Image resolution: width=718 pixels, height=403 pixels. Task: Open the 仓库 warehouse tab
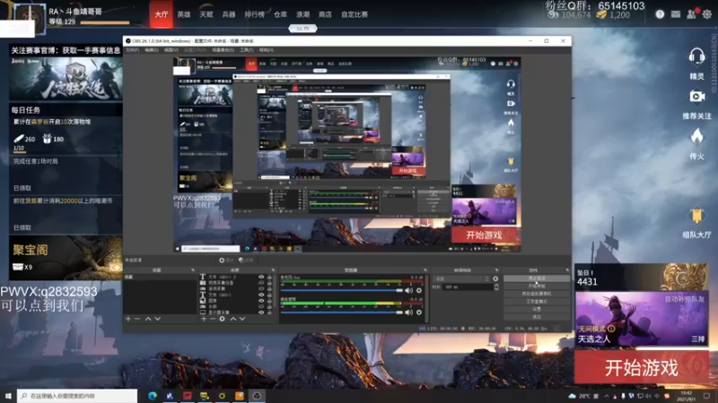[280, 14]
